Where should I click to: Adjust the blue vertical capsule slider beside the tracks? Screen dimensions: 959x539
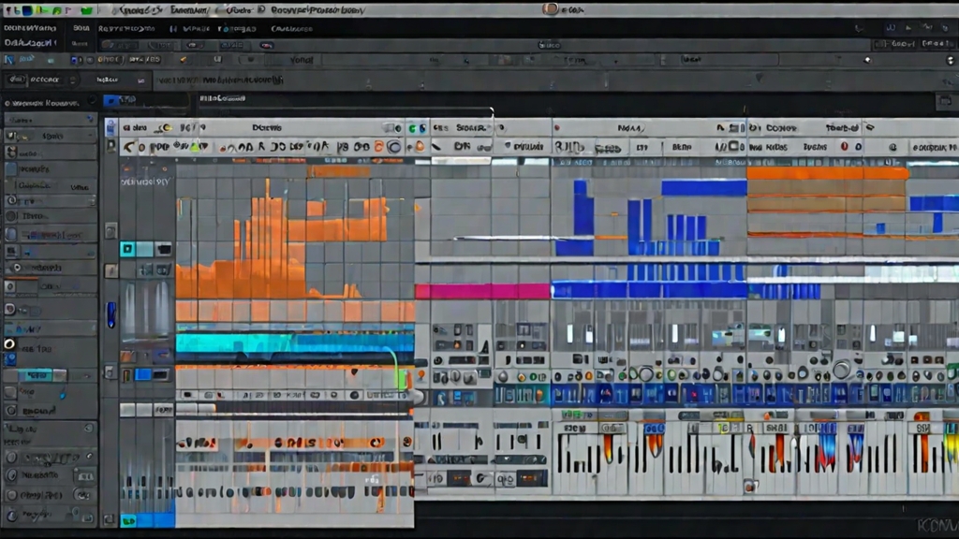click(111, 314)
